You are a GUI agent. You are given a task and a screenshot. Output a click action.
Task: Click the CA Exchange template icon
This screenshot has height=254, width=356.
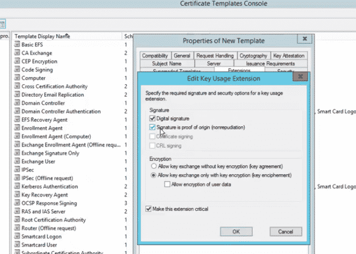[x=17, y=53]
